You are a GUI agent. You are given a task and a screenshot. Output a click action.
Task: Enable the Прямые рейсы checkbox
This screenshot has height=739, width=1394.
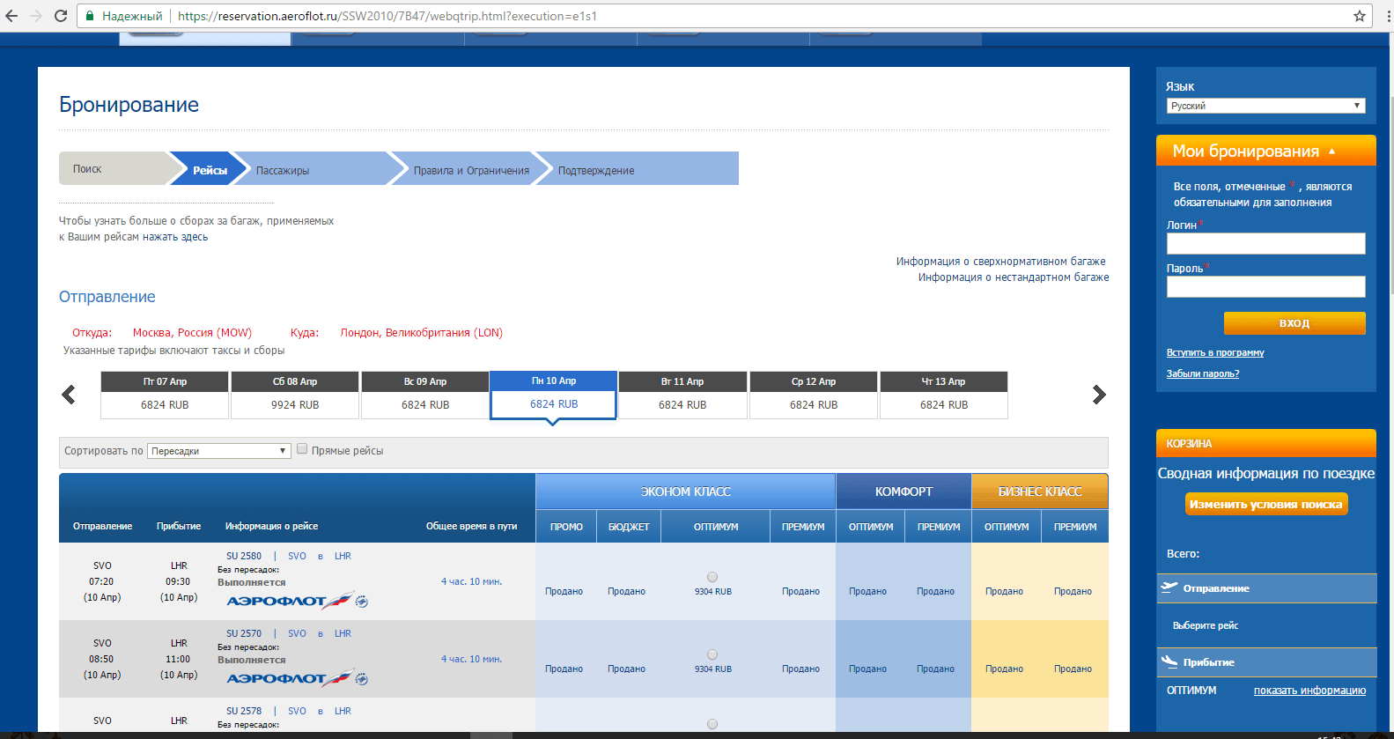(302, 449)
